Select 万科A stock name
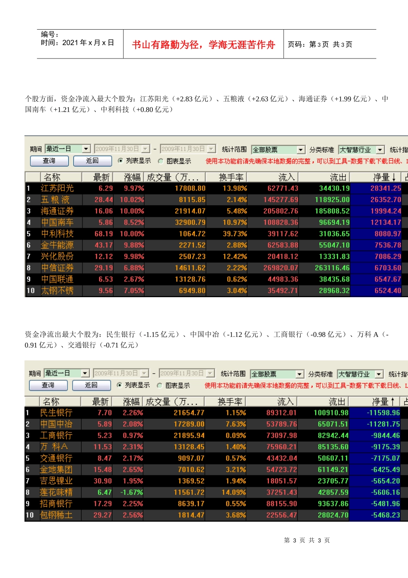Screen dimensions: 408x578 [54, 447]
